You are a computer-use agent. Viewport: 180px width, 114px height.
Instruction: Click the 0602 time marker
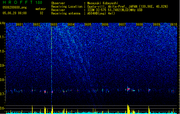[37, 25]
